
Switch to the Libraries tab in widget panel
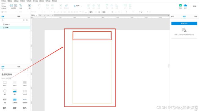point(3,67)
